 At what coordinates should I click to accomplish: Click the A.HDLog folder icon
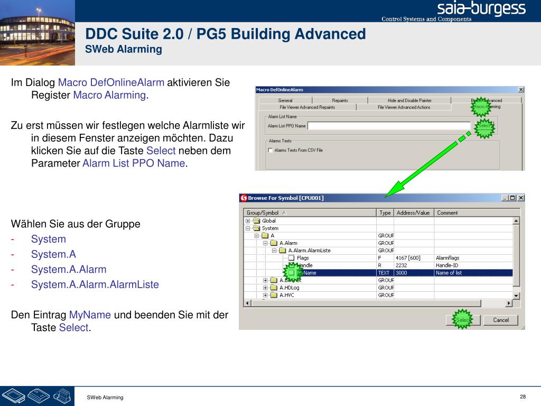(x=274, y=288)
